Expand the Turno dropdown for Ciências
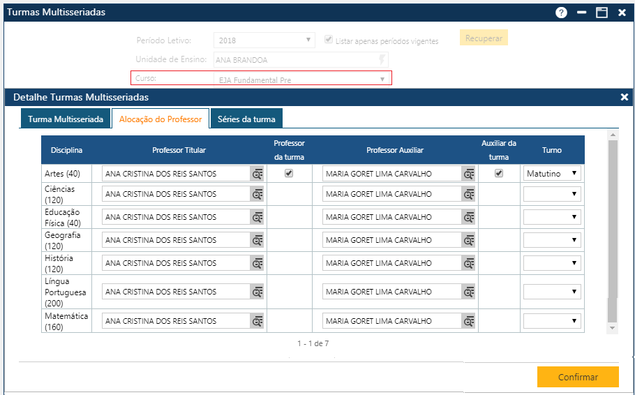This screenshot has width=635, height=395. point(553,194)
